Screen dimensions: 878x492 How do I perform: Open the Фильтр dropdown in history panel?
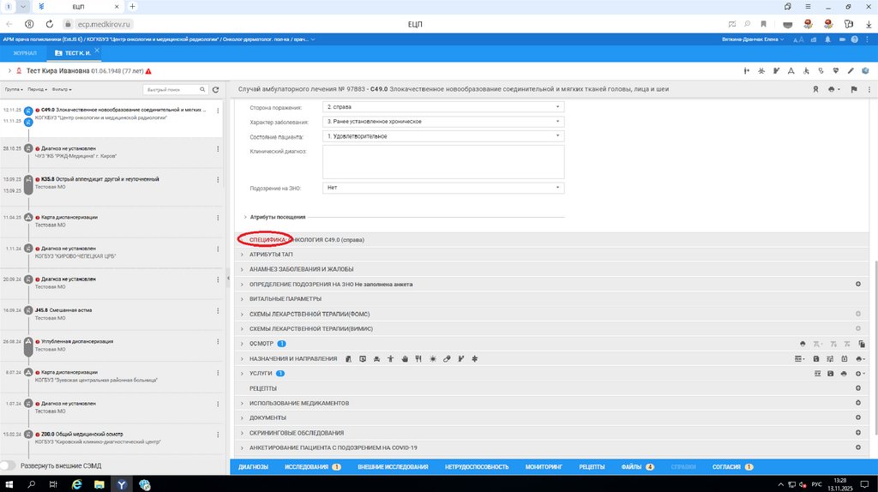coord(62,89)
